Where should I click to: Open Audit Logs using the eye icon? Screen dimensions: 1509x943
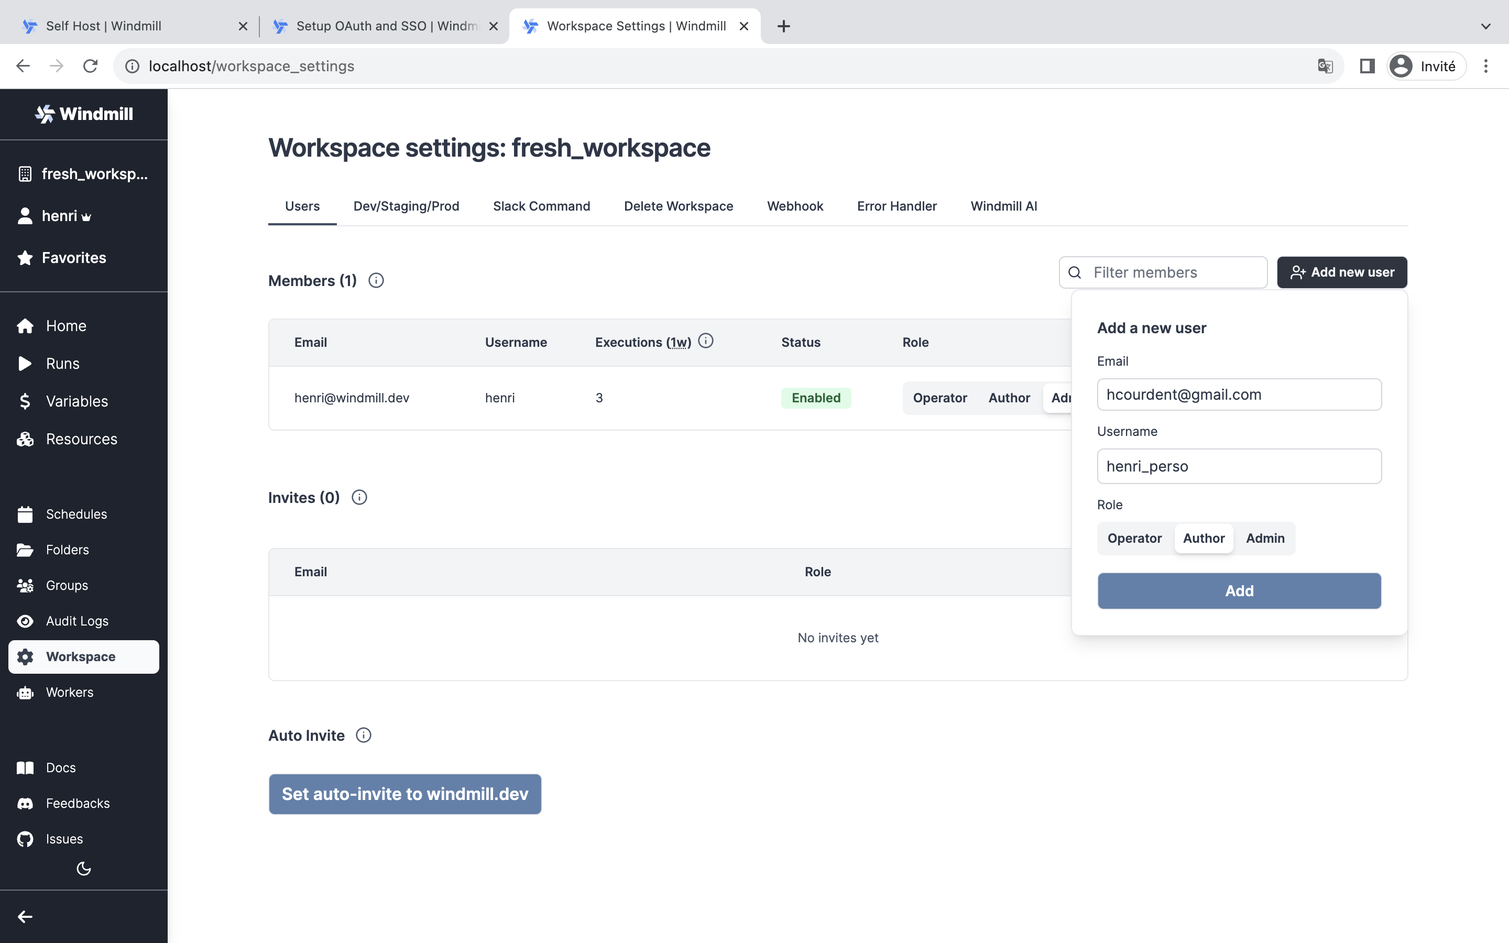pyautogui.click(x=25, y=621)
